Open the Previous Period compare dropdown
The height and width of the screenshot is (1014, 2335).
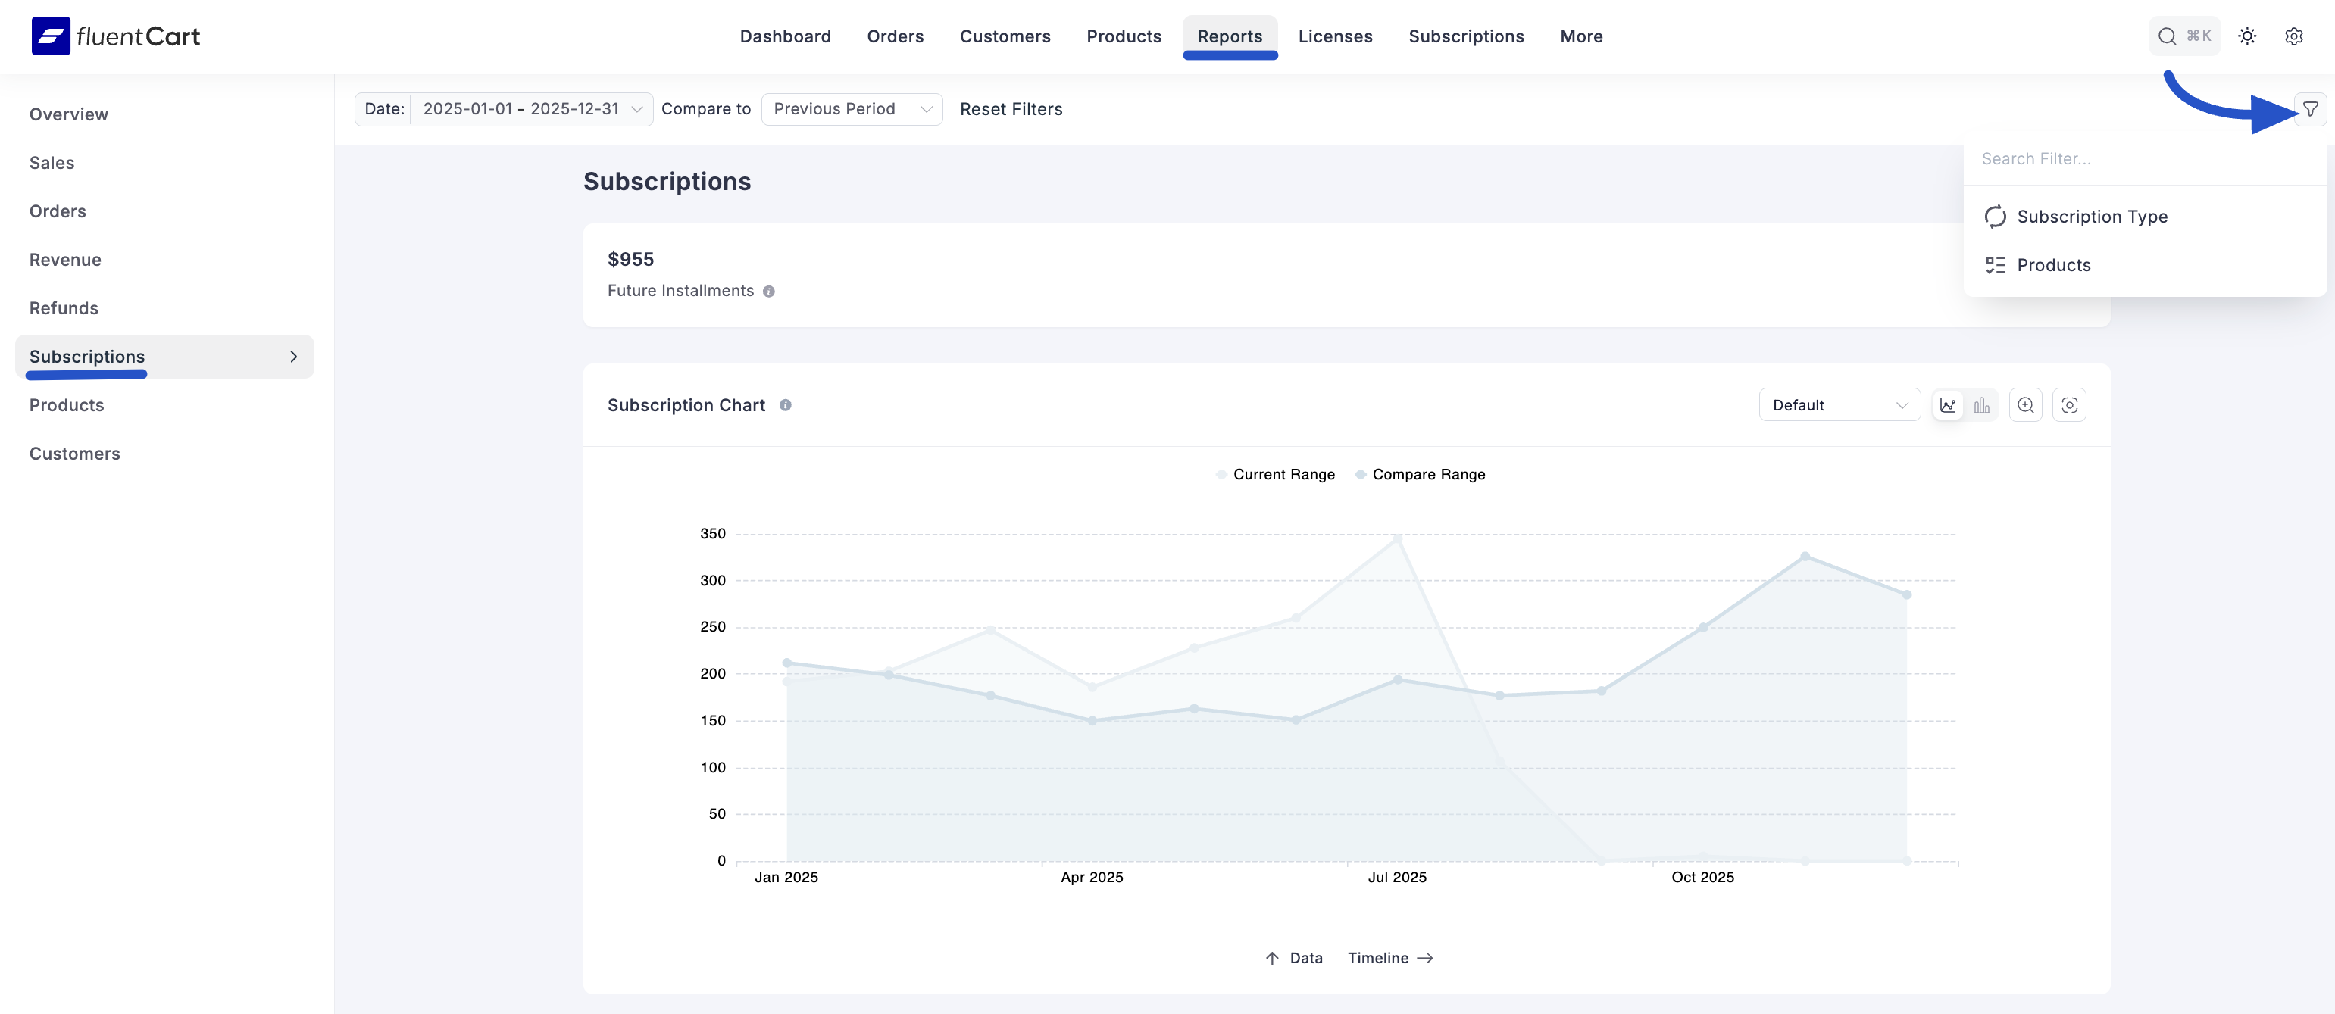click(851, 110)
